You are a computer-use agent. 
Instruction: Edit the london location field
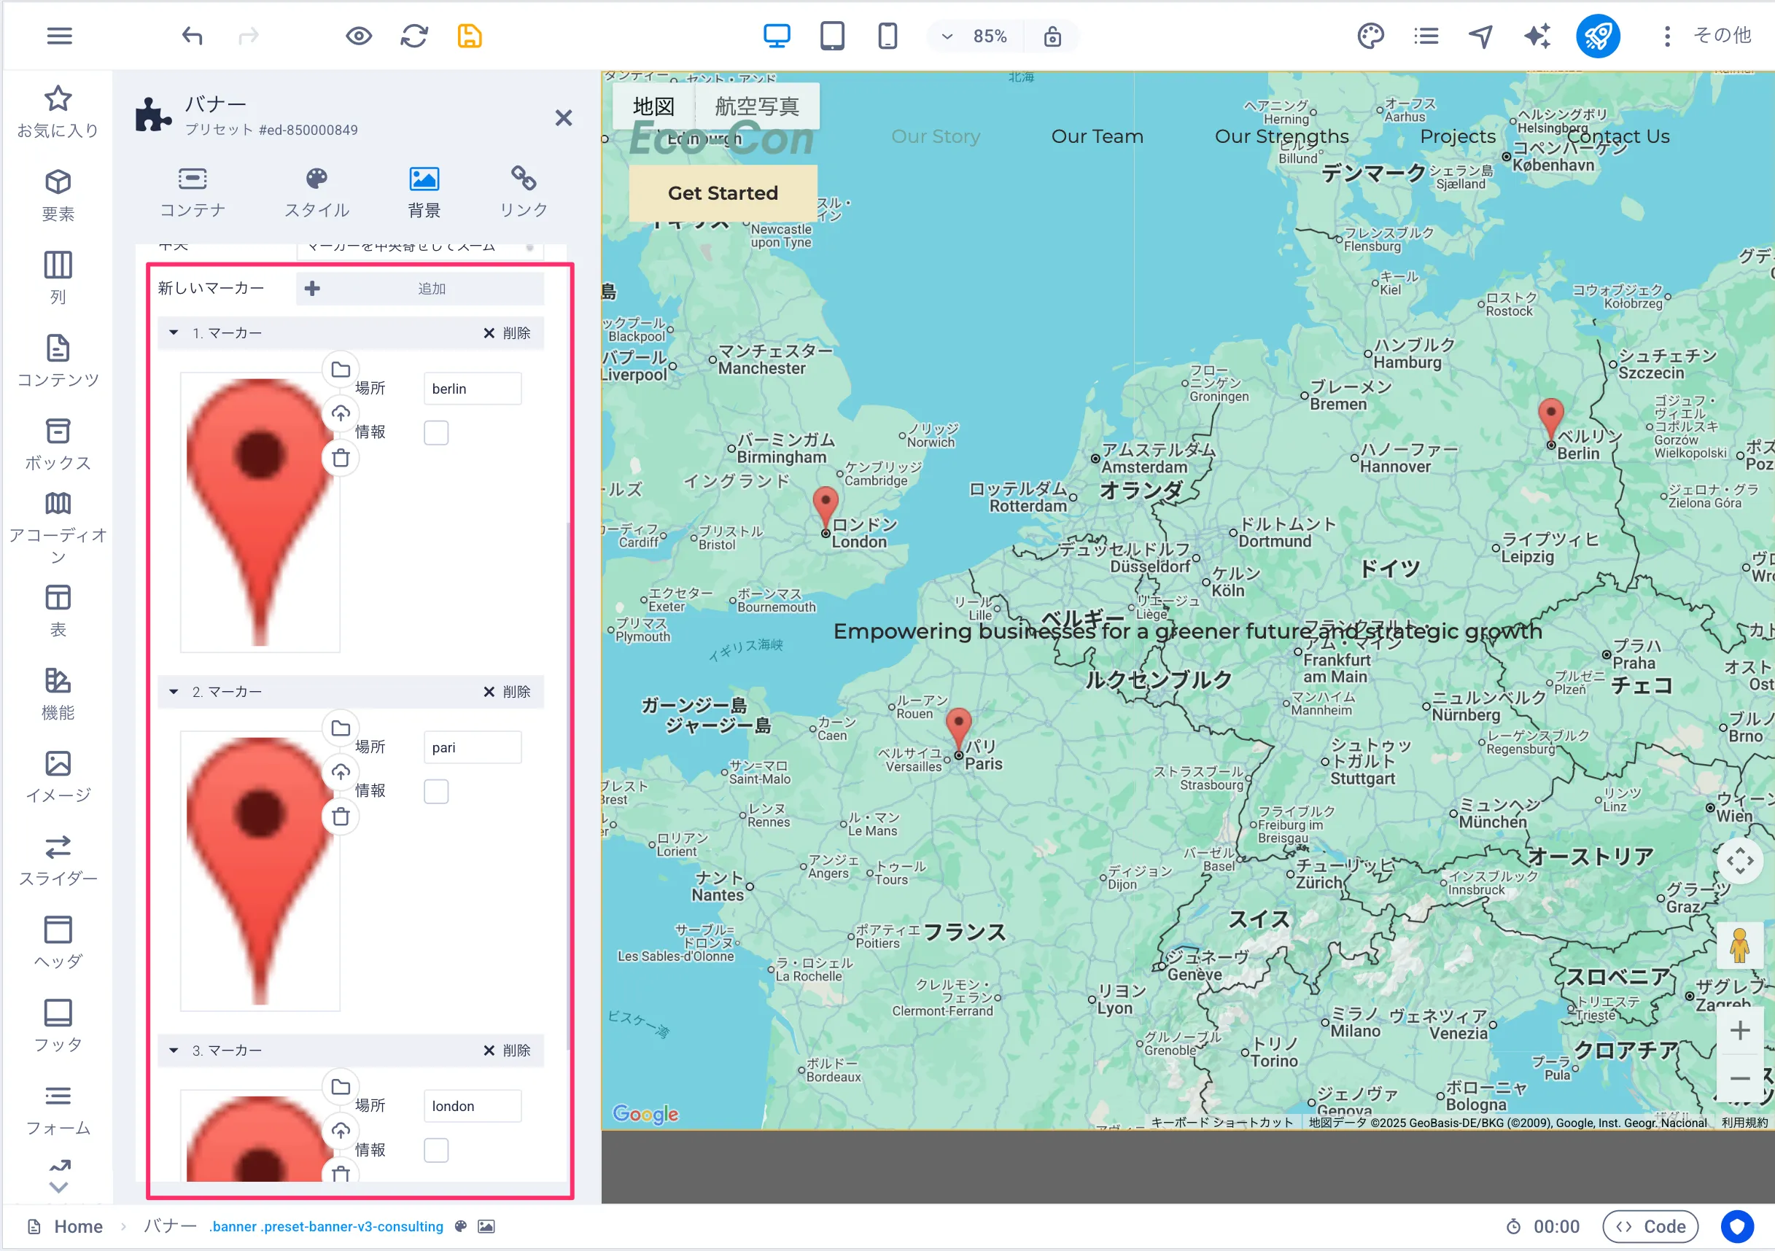pos(473,1106)
